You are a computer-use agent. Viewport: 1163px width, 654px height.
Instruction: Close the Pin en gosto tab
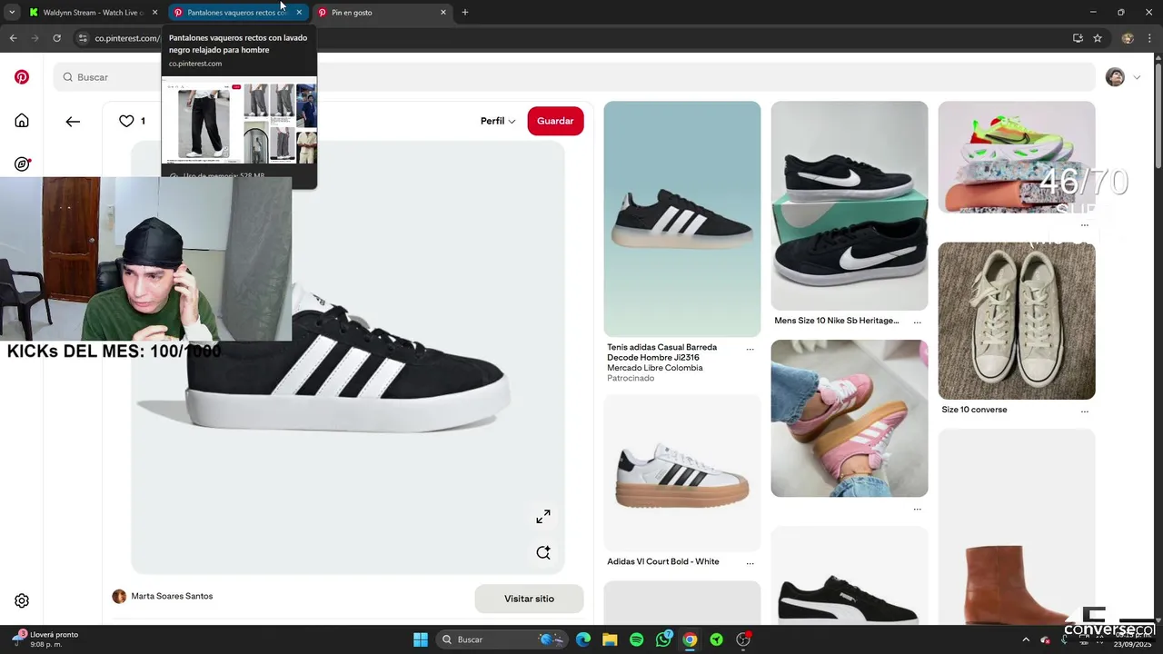click(x=443, y=13)
